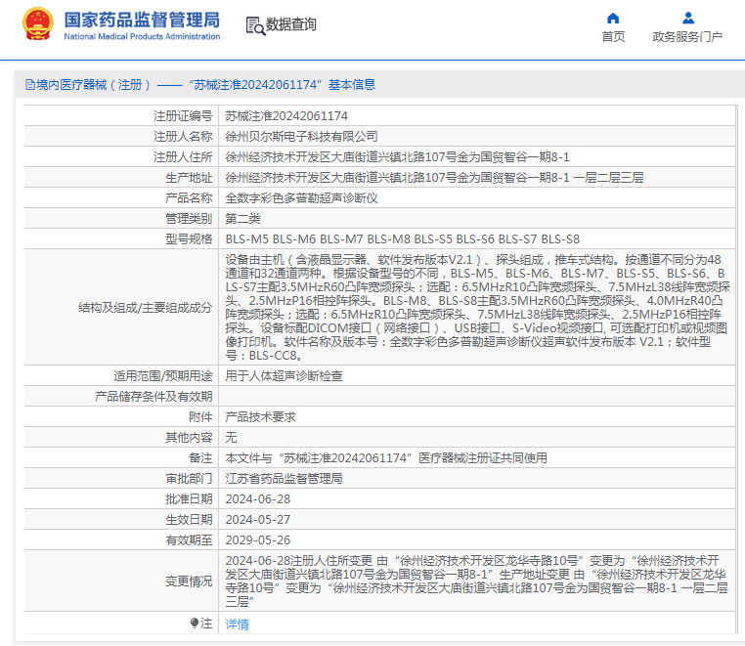Click the 数据查询 magnifier document icon
This screenshot has width=745, height=646.
coord(254,25)
